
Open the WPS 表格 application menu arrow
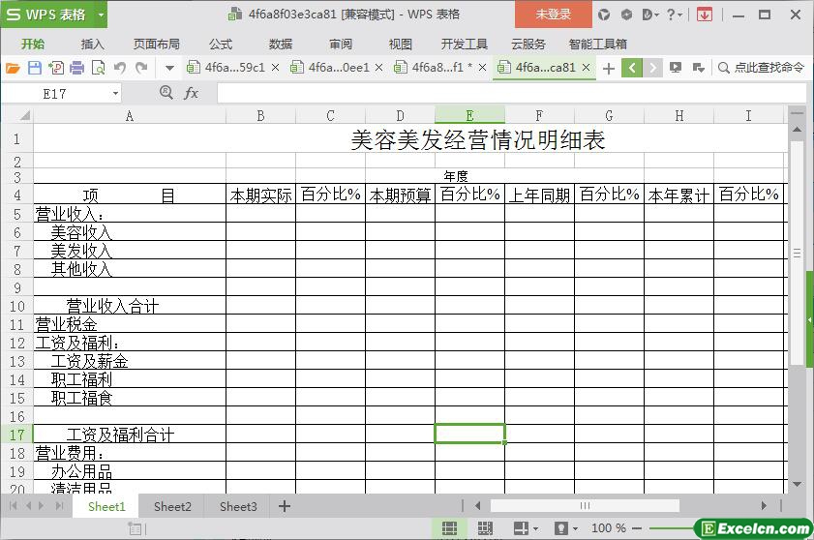[102, 15]
